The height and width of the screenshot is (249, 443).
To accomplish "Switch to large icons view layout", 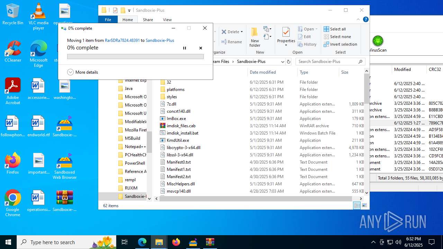I will coord(364,205).
